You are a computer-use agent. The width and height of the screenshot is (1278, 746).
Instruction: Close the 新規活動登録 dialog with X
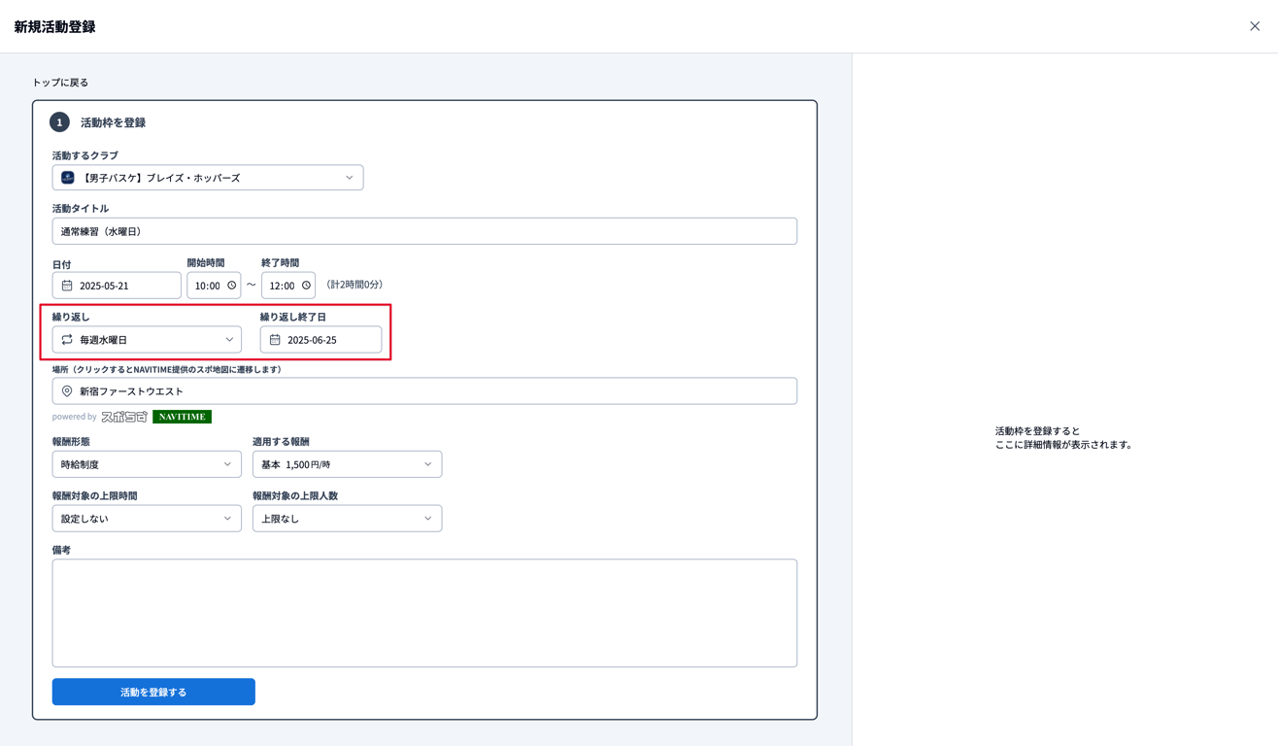(1255, 26)
